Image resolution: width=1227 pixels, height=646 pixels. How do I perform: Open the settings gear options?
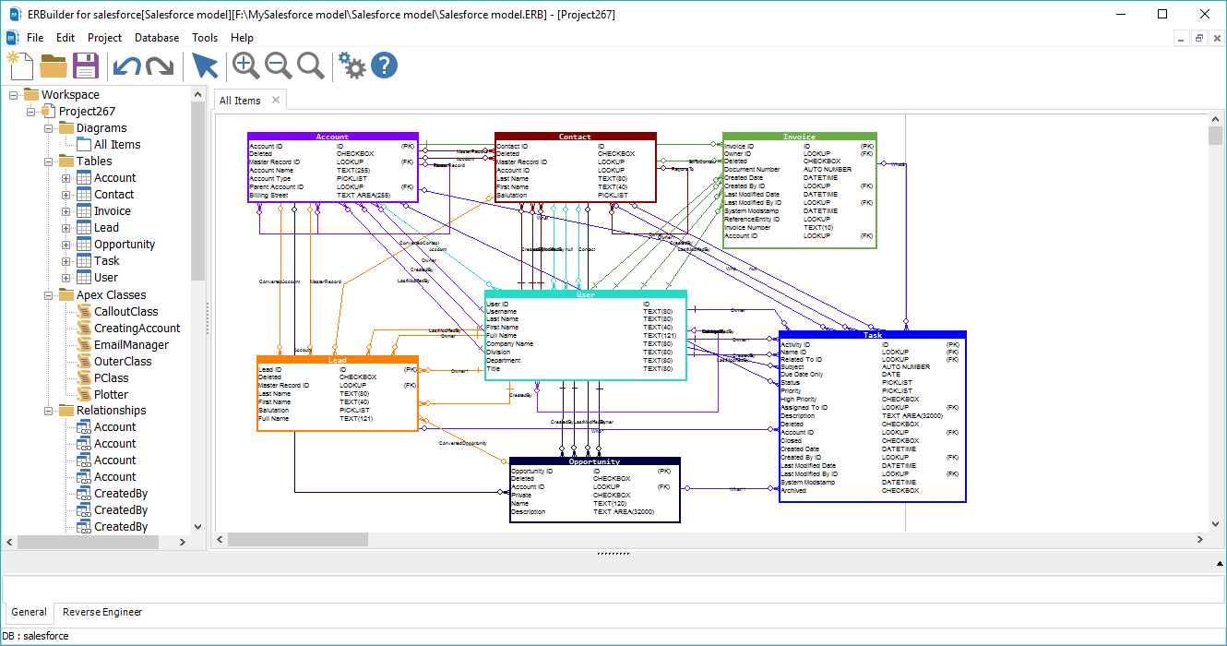click(x=351, y=65)
